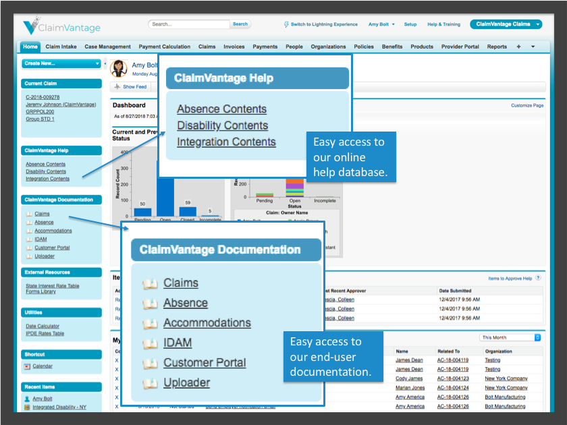Toggle Show Feed on the dashboard
Image resolution: width=567 pixels, height=425 pixels.
[132, 86]
